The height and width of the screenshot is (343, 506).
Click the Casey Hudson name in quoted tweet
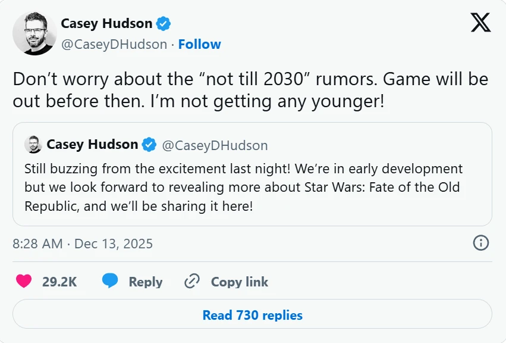tap(92, 145)
